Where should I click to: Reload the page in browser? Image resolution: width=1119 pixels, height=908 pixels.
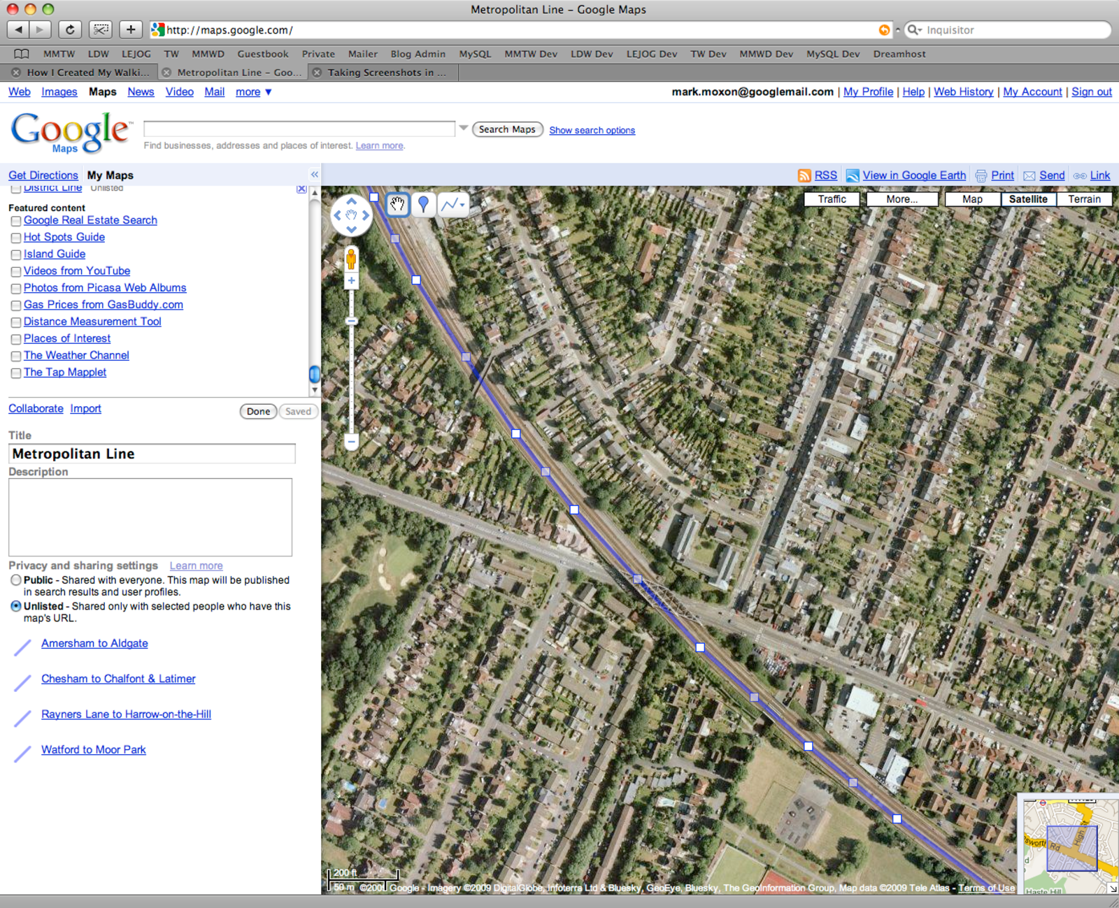coord(70,29)
